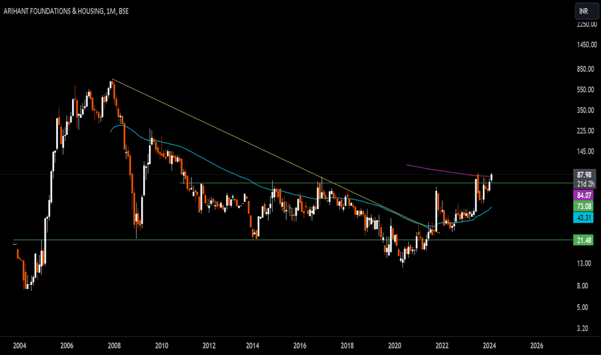Click the 2026 label on time axis

point(537,346)
